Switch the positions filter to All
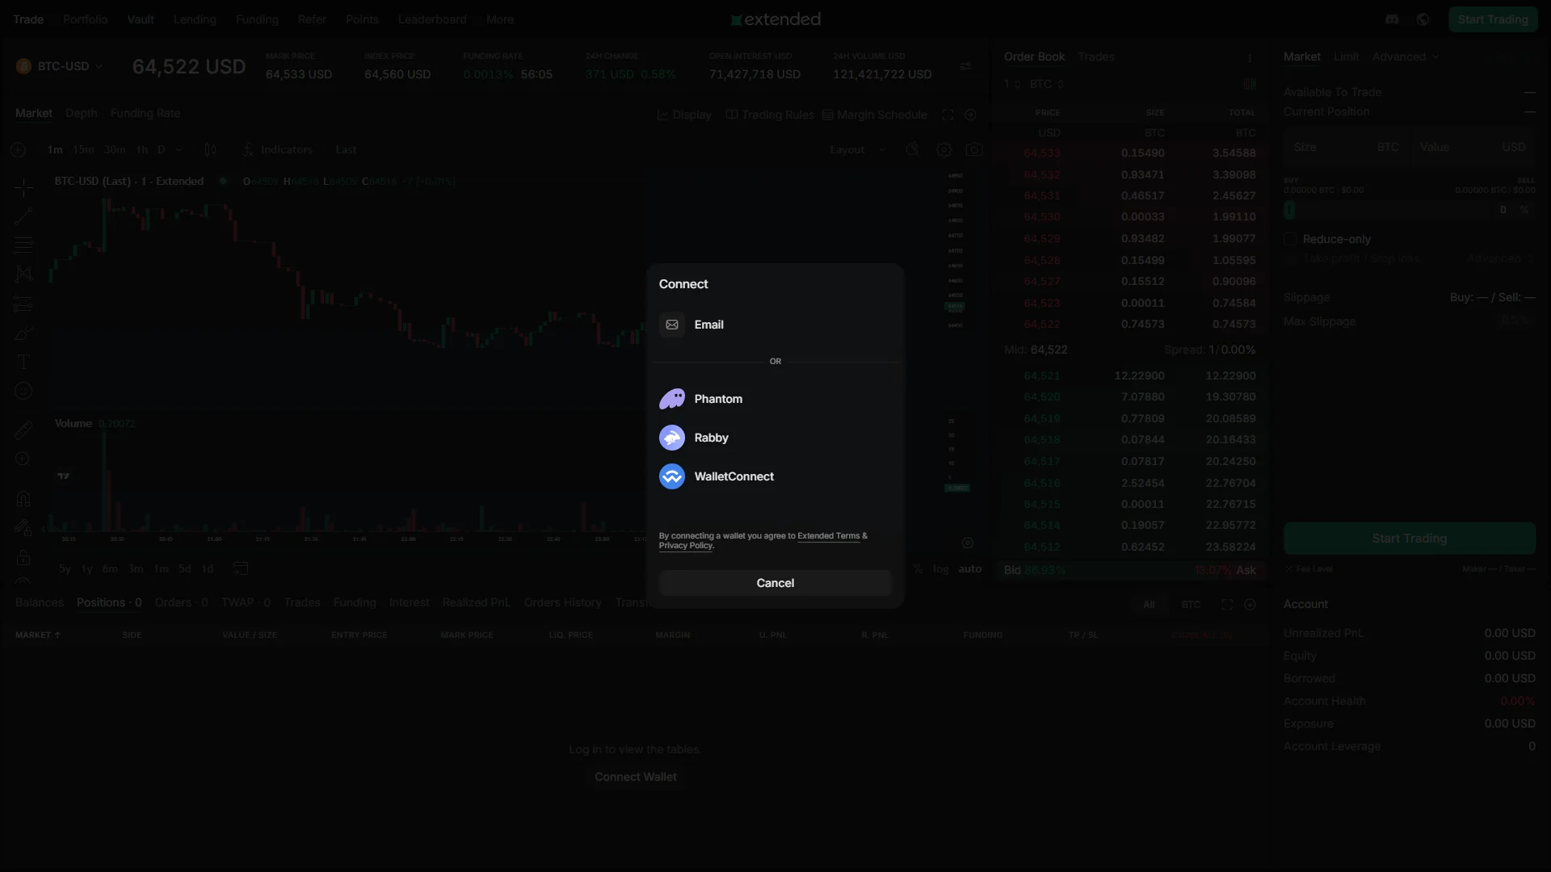This screenshot has width=1551, height=872. click(1149, 605)
